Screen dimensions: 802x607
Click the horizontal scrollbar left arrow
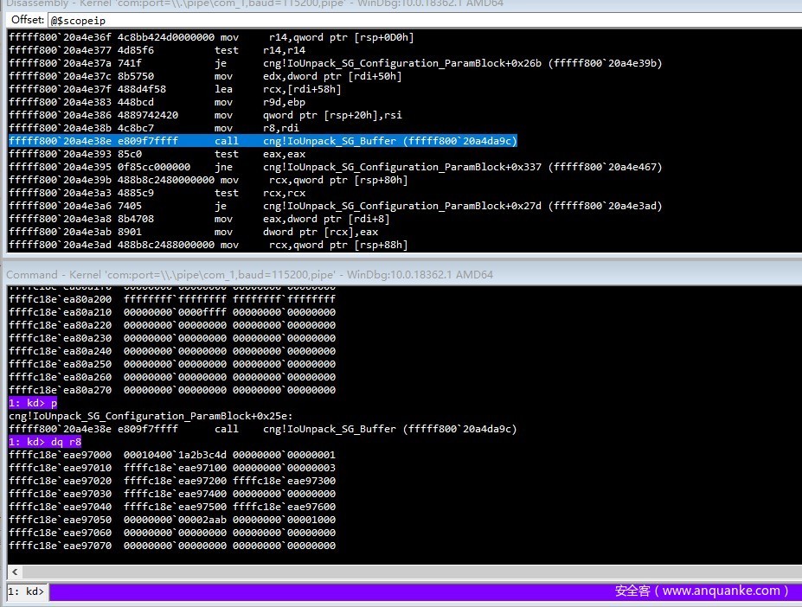click(14, 572)
